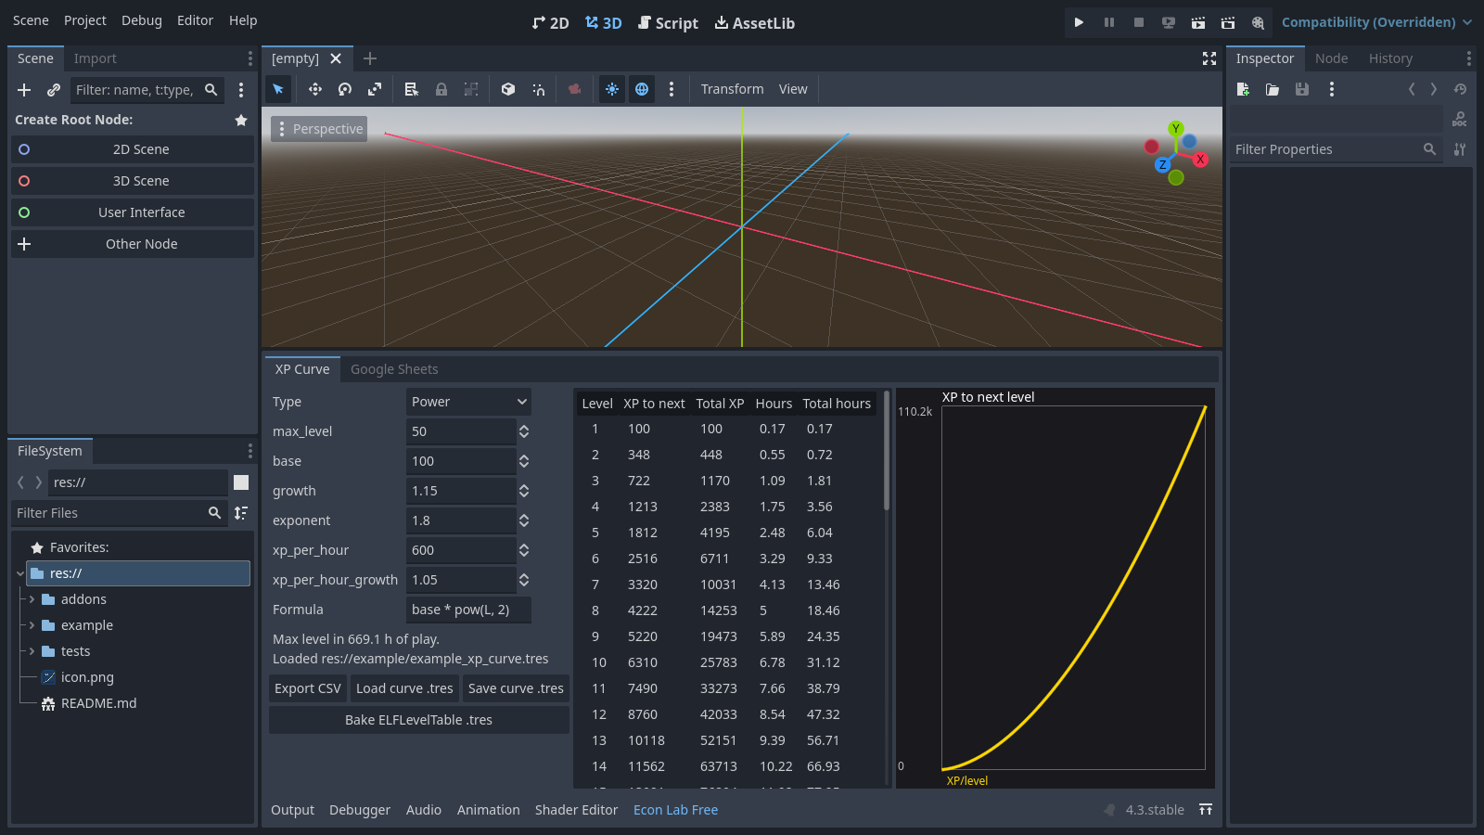The height and width of the screenshot is (835, 1484).
Task: Select the Rotate mode tool
Action: (x=345, y=89)
